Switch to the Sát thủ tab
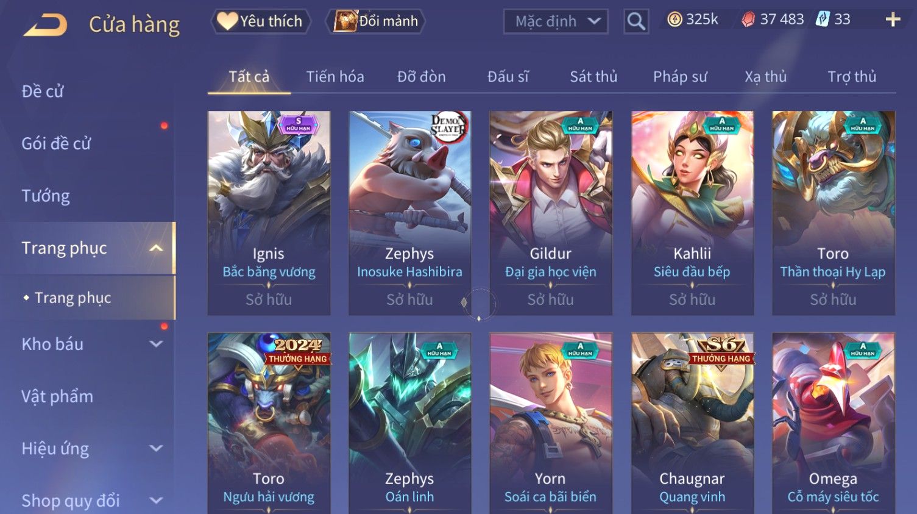The width and height of the screenshot is (917, 514). (x=593, y=77)
